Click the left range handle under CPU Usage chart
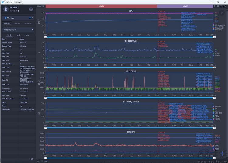The width and height of the screenshot is (228, 163). [x=46, y=68]
